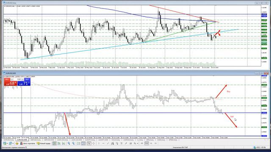271x152 pixels.
Task: Switch to the GOLD,Daily chart tab
Action: click(116, 140)
